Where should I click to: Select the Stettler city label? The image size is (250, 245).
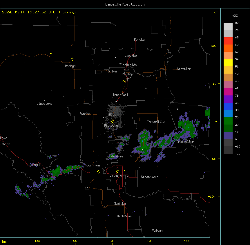(x=184, y=69)
